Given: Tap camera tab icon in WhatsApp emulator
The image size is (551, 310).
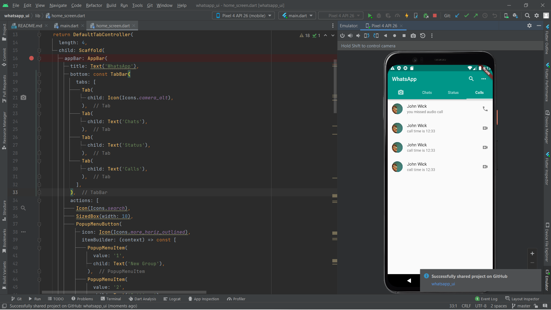Looking at the screenshot, I should click(401, 92).
